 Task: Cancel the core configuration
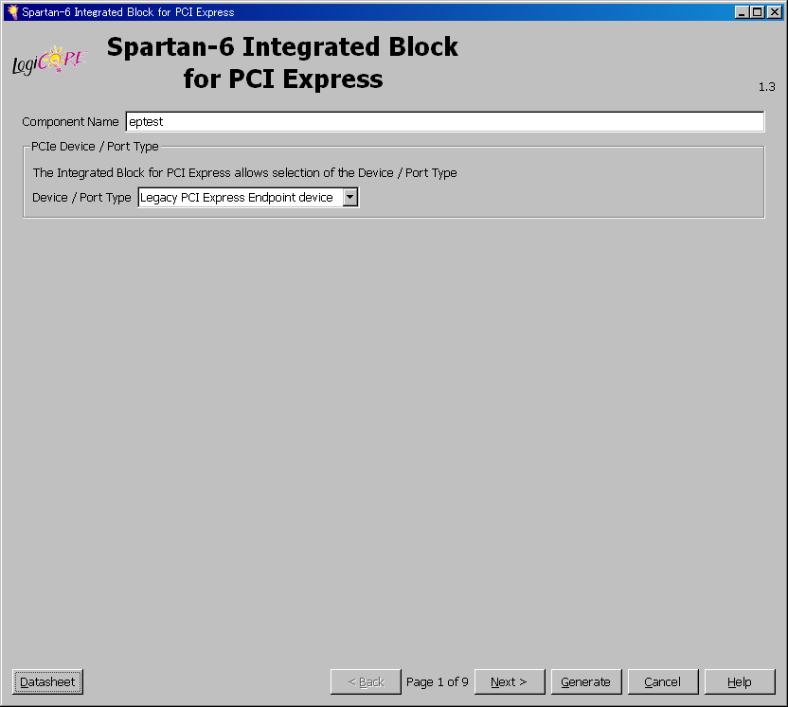coord(662,681)
